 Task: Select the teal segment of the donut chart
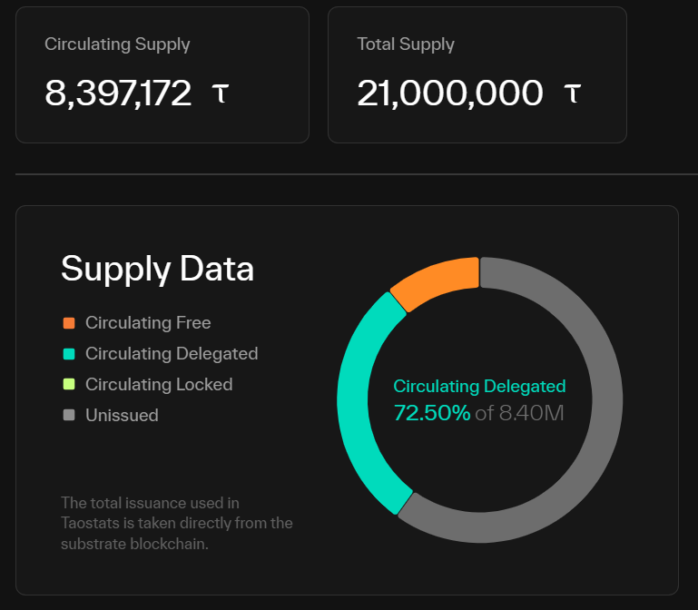(359, 399)
